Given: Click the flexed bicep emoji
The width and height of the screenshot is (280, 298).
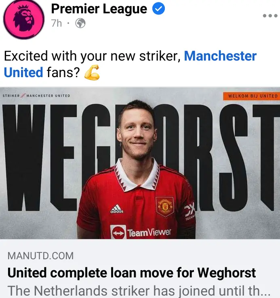Looking at the screenshot, I should click(x=92, y=72).
